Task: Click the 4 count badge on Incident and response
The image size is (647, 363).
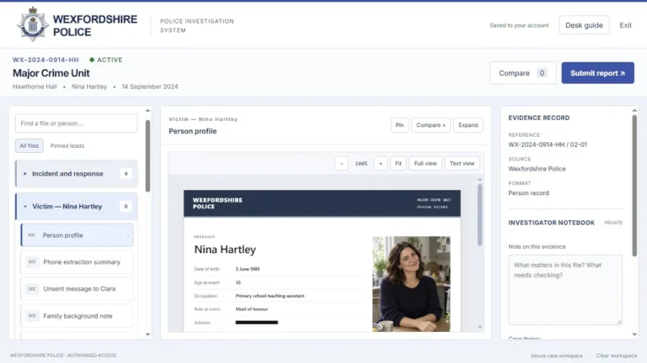Action: (x=126, y=174)
